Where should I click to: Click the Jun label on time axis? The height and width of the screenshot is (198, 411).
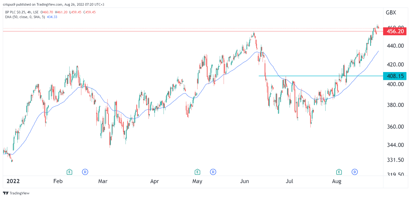[x=245, y=182]
